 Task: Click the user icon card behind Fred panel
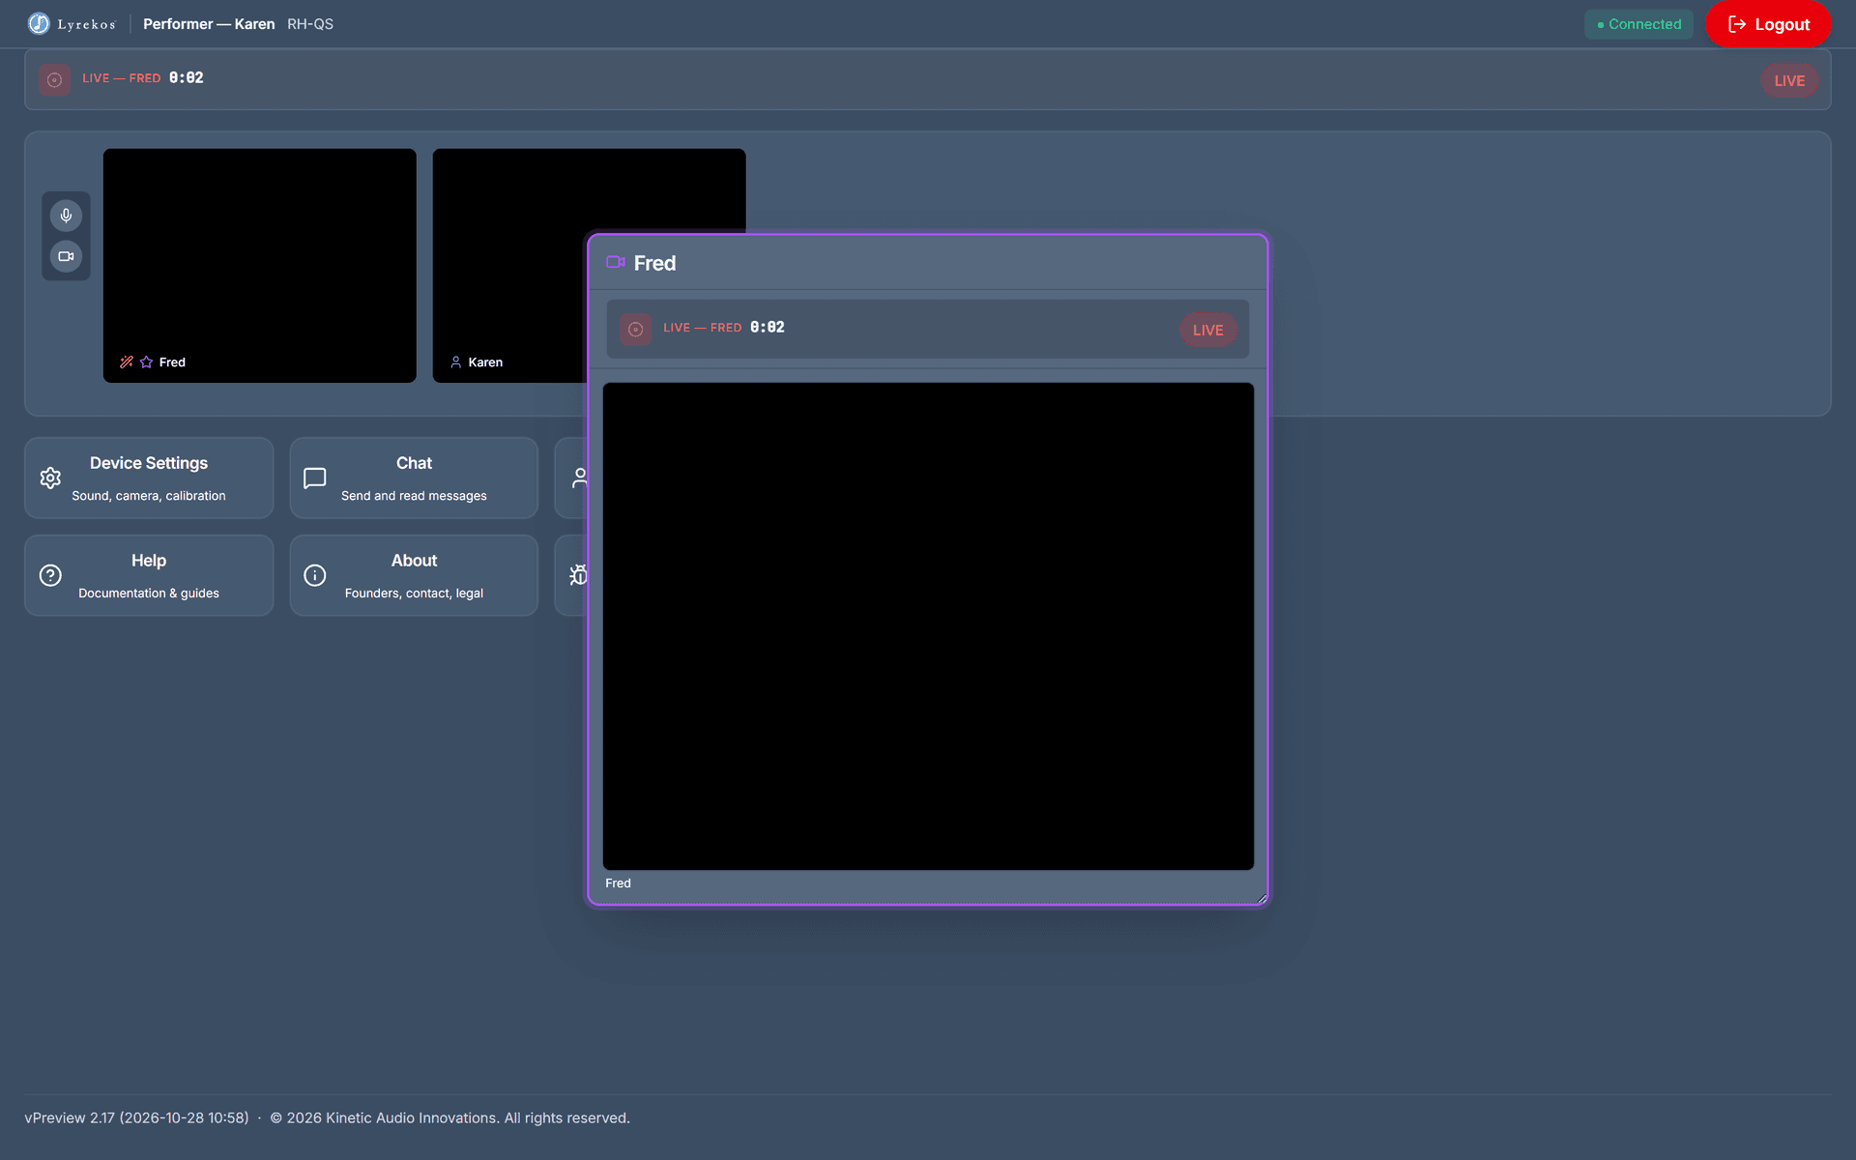(572, 478)
